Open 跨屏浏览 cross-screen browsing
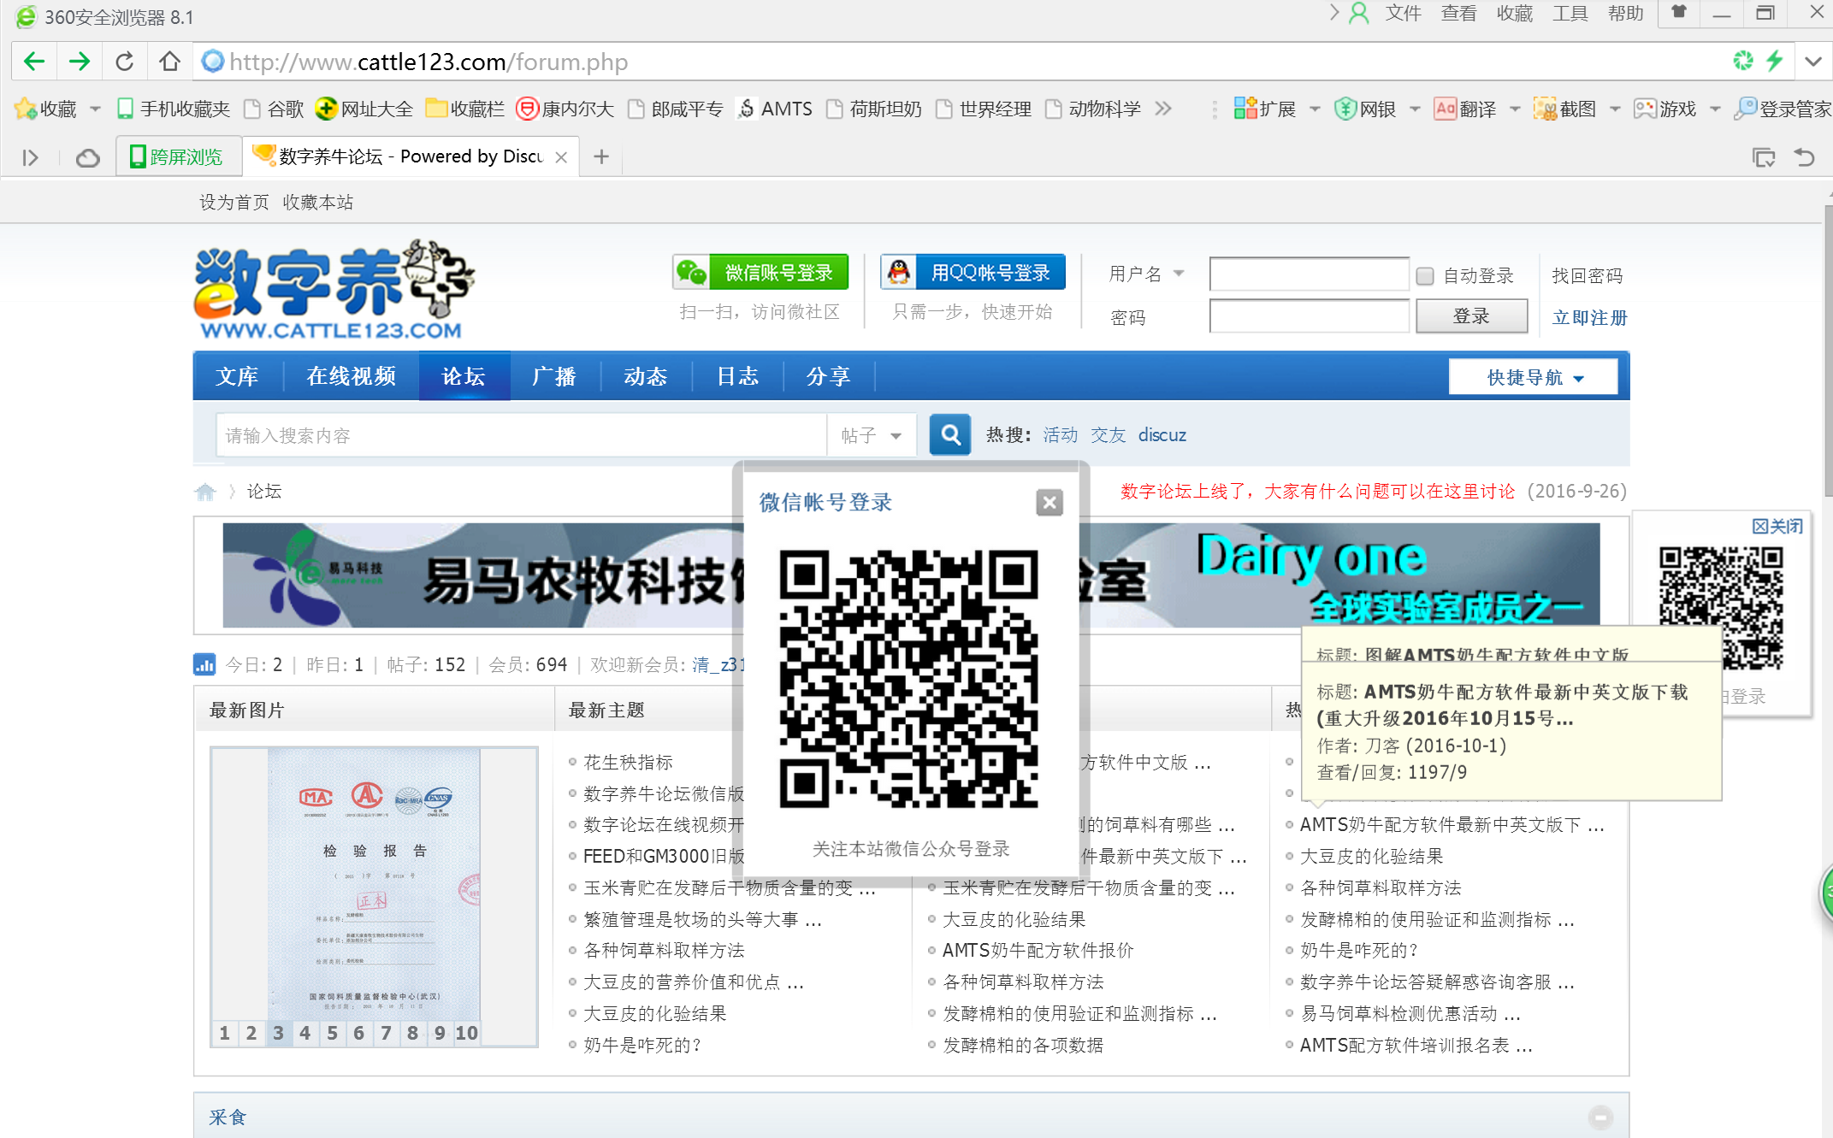Image resolution: width=1833 pixels, height=1138 pixels. pyautogui.click(x=178, y=156)
